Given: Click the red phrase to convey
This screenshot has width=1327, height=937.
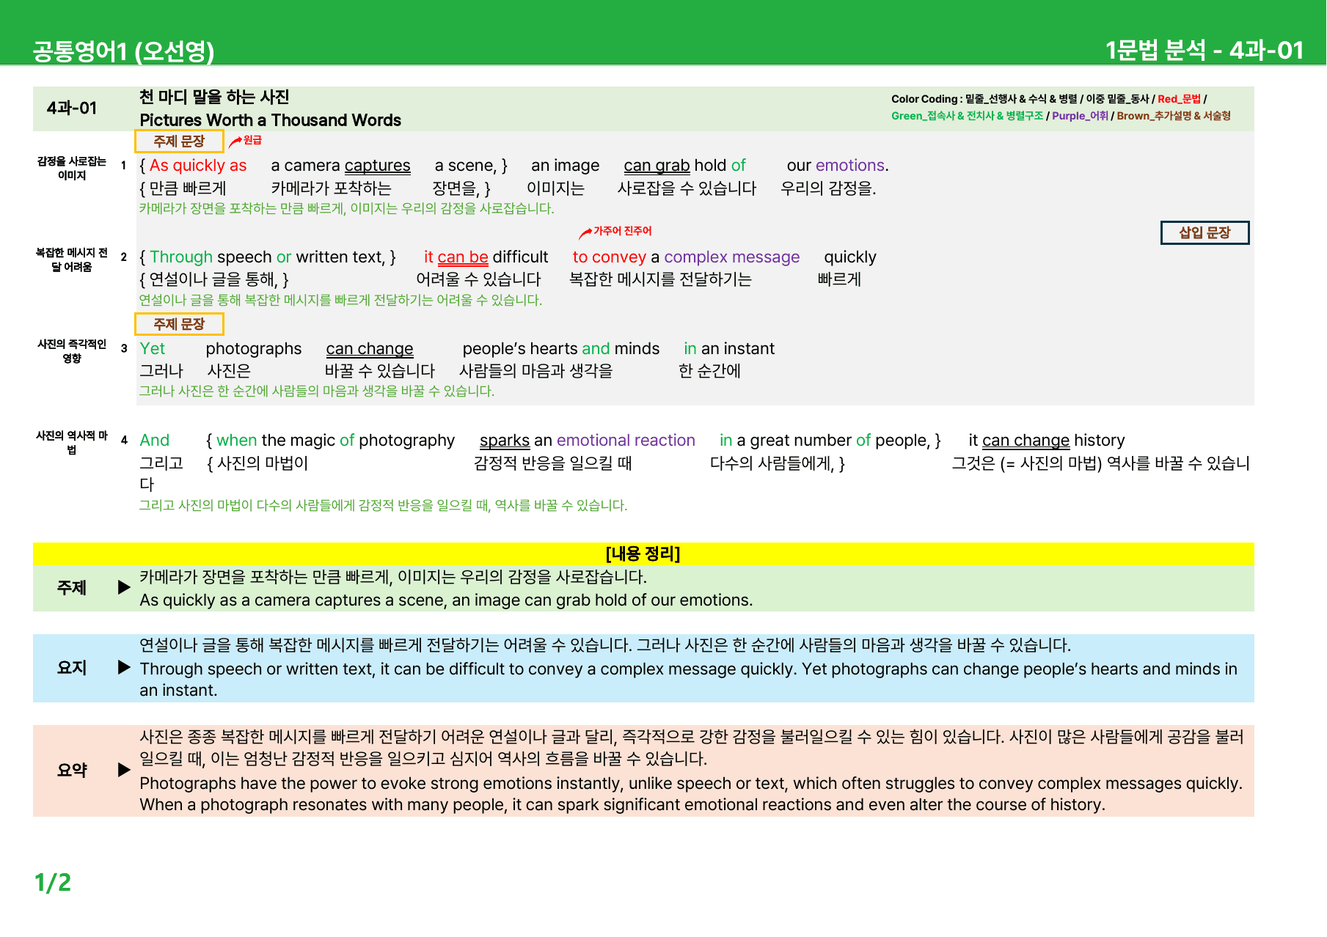Looking at the screenshot, I should 609,257.
